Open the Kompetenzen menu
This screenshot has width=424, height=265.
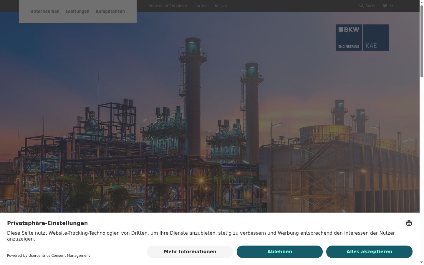[110, 11]
